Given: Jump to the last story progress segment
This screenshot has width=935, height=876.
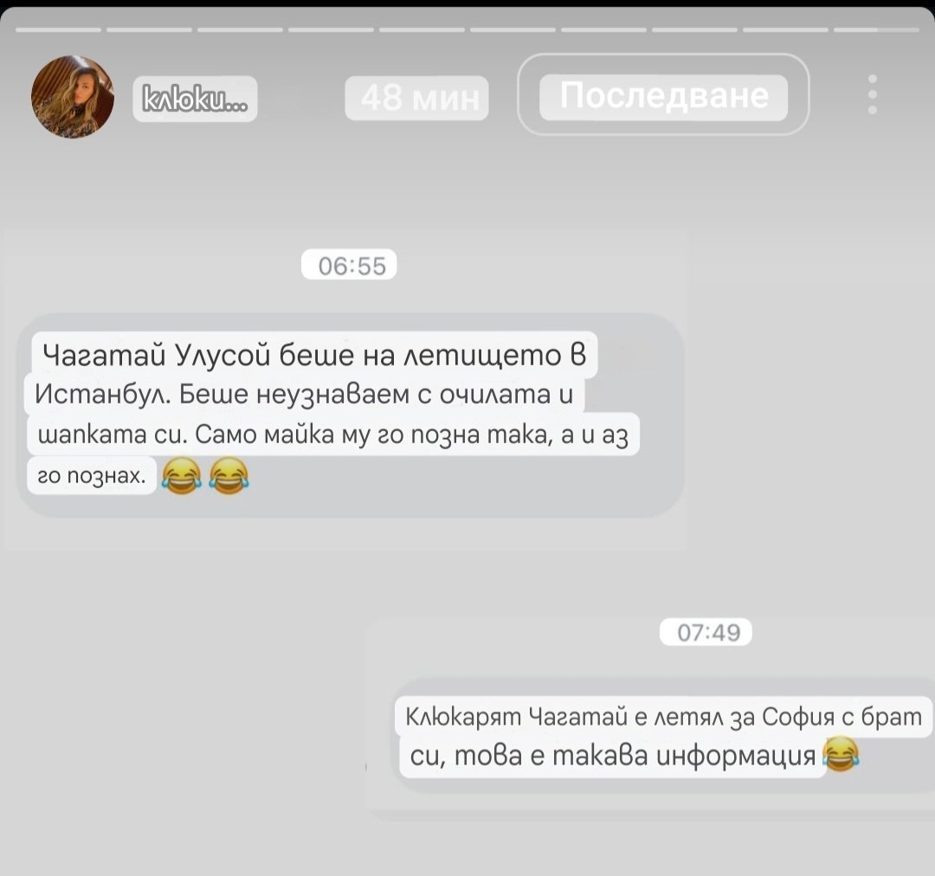Looking at the screenshot, I should click(876, 29).
